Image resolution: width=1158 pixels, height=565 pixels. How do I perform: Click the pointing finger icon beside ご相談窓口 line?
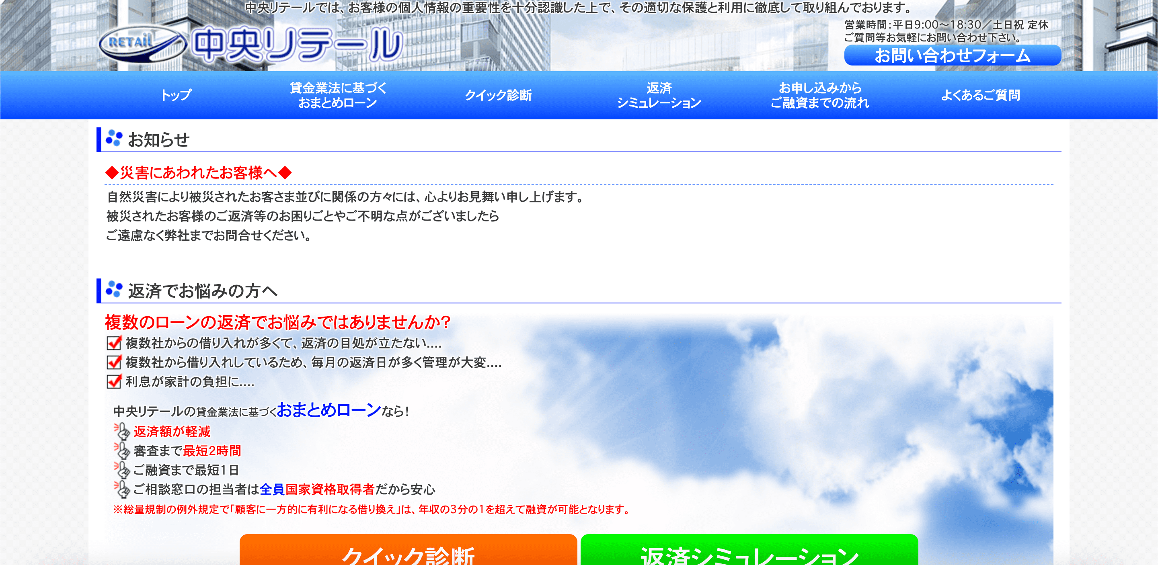(121, 490)
